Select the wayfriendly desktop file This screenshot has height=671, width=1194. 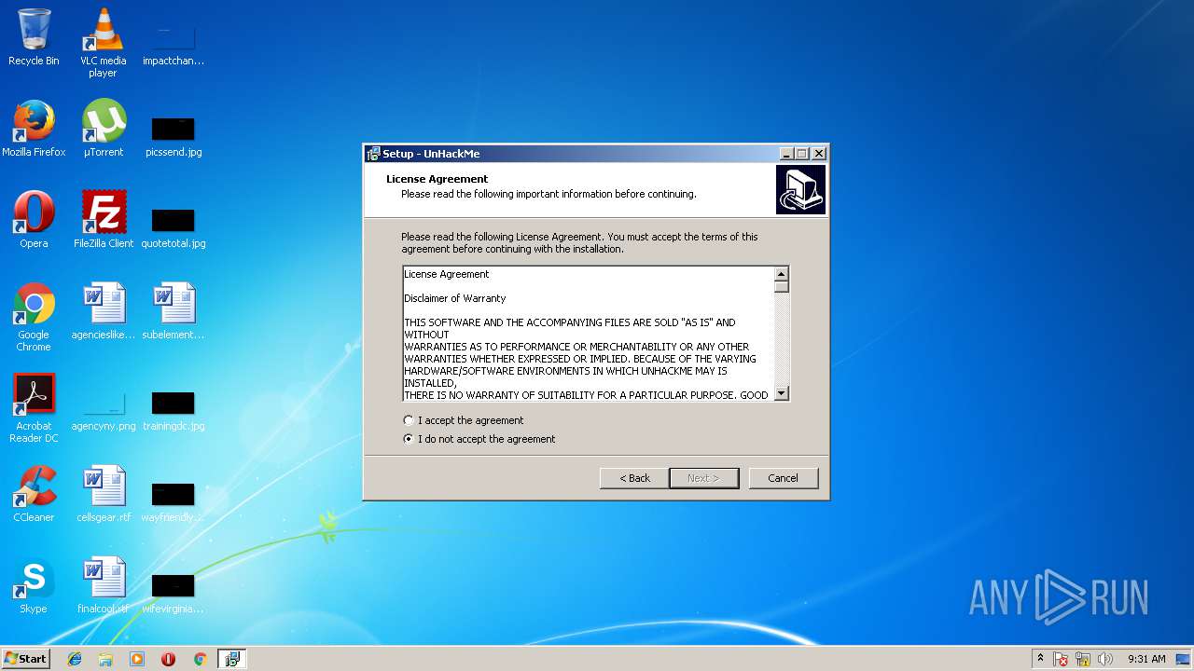pyautogui.click(x=174, y=501)
